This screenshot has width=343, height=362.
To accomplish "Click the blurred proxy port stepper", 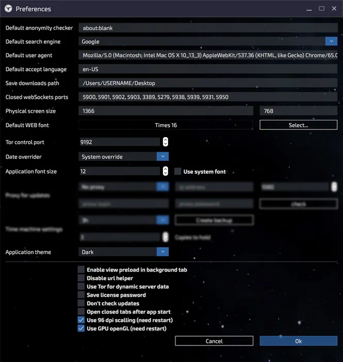I will point(334,187).
